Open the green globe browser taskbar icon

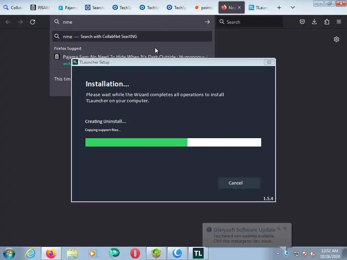(114, 253)
